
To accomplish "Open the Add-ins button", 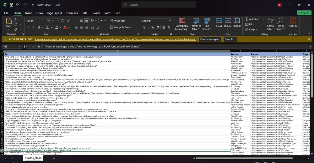I will (293, 22).
